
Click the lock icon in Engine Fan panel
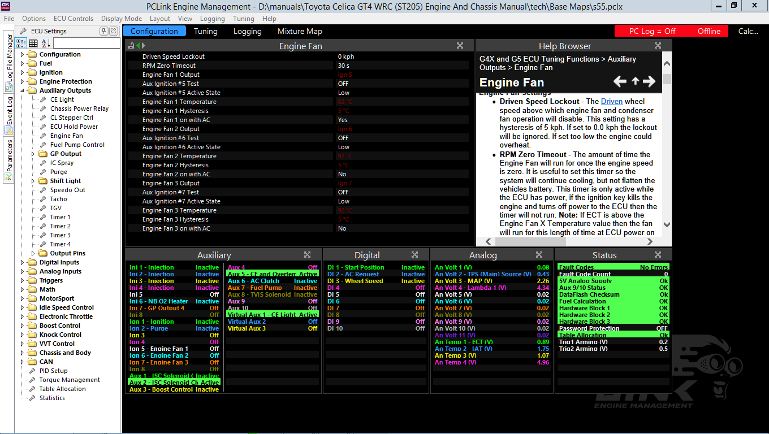tap(131, 46)
